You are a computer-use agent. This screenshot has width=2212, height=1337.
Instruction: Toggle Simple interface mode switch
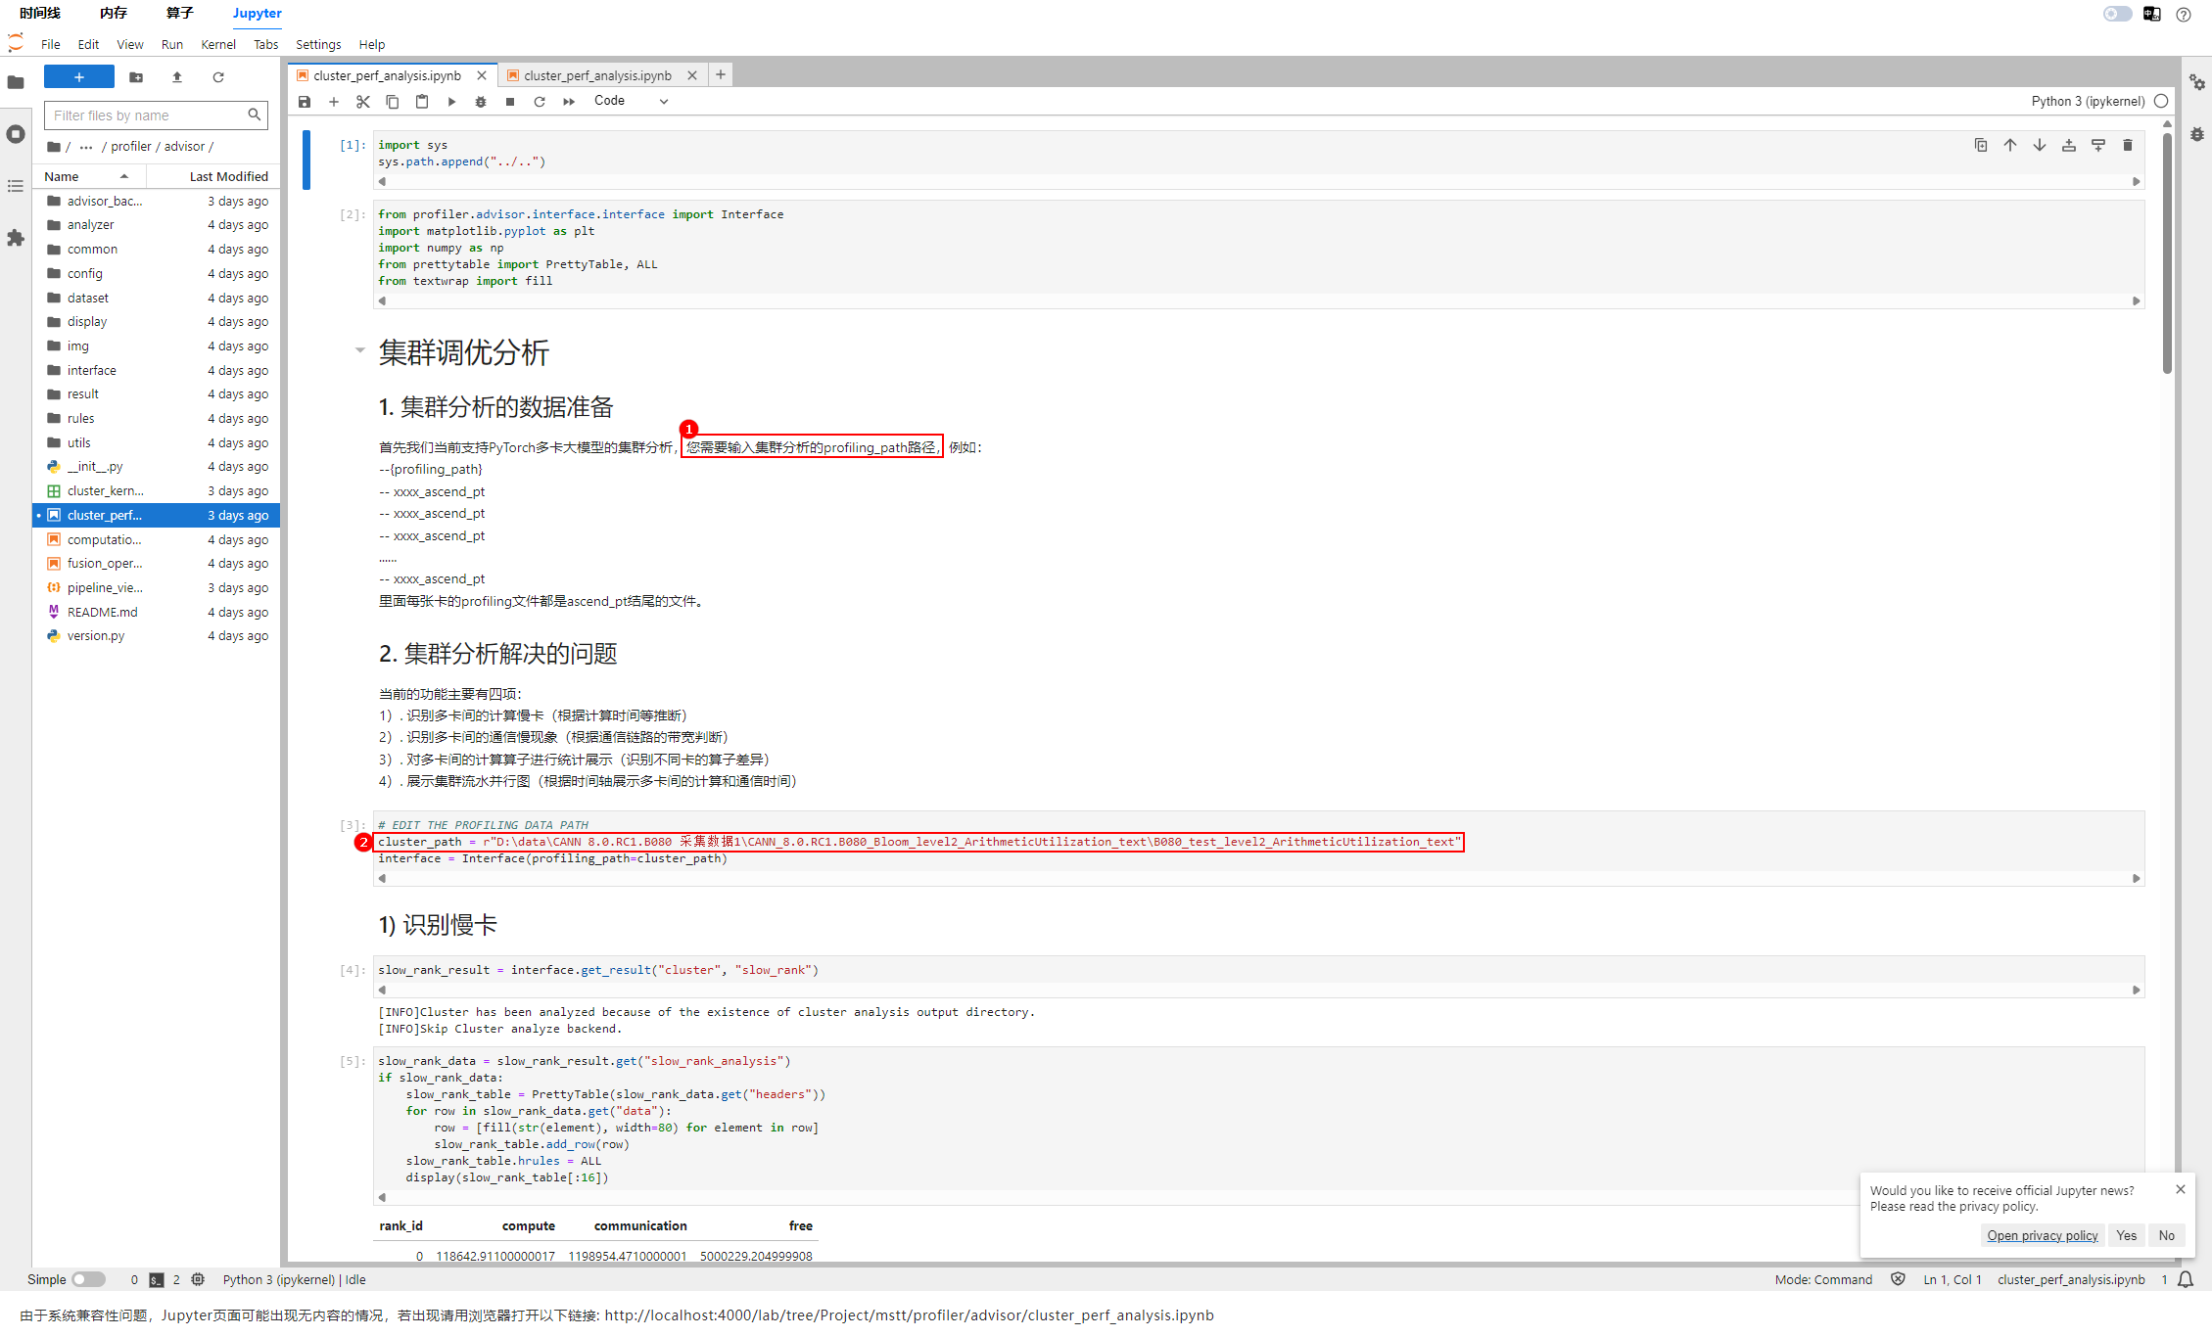tap(88, 1279)
